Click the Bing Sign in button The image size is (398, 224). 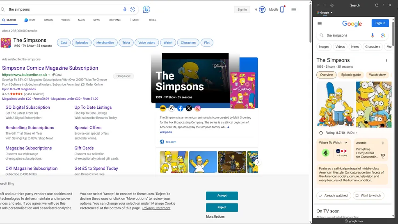242,9
